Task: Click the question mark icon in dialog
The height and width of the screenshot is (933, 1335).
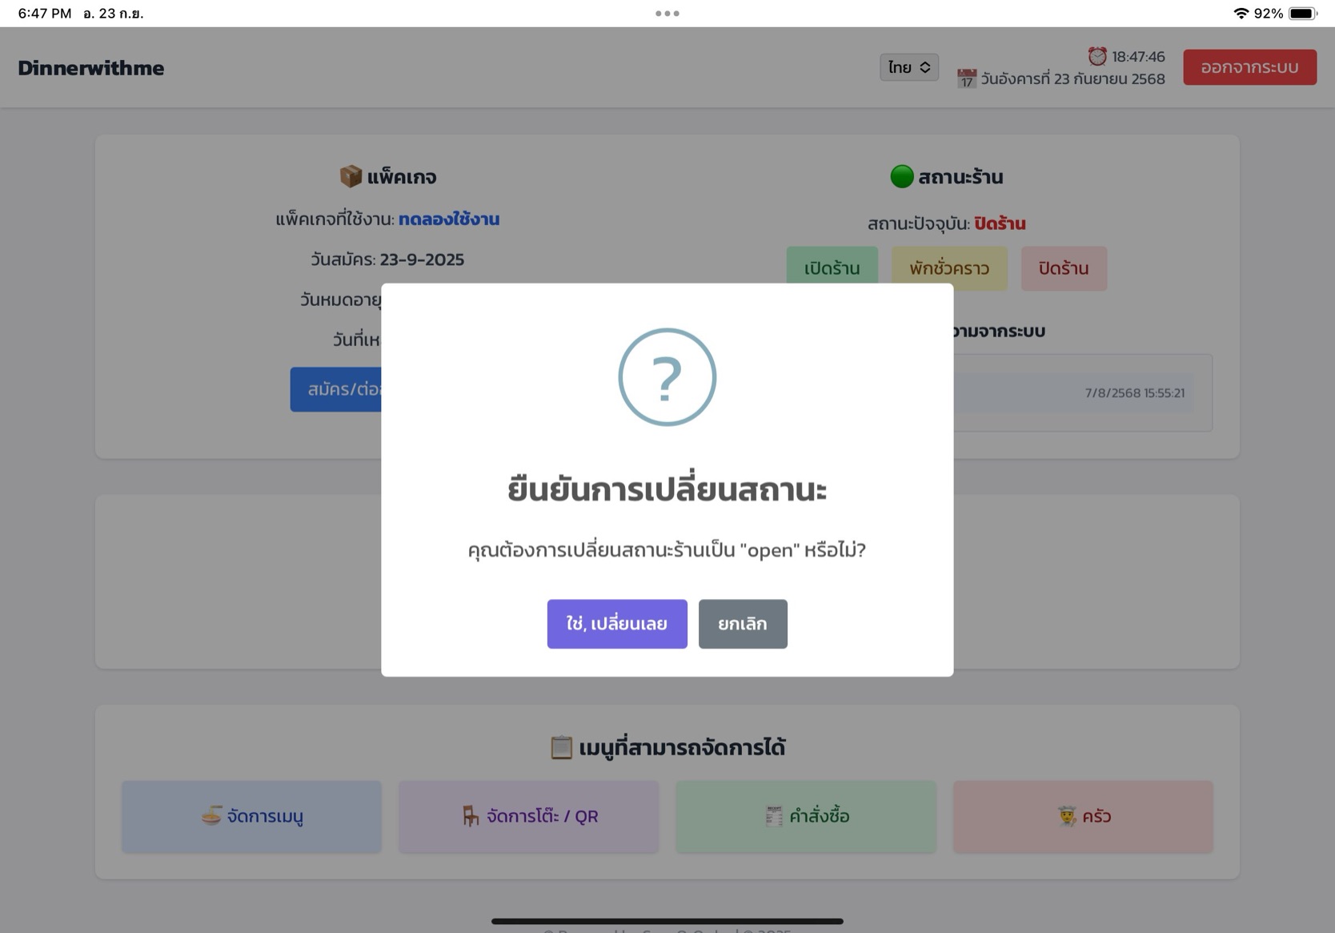Action: tap(667, 377)
